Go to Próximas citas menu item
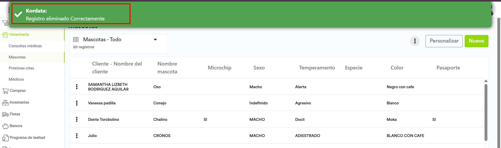The width and height of the screenshot is (501, 148). tap(21, 68)
